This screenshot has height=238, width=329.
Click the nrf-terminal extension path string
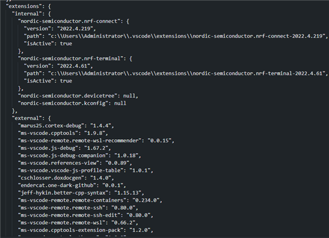click(186, 74)
